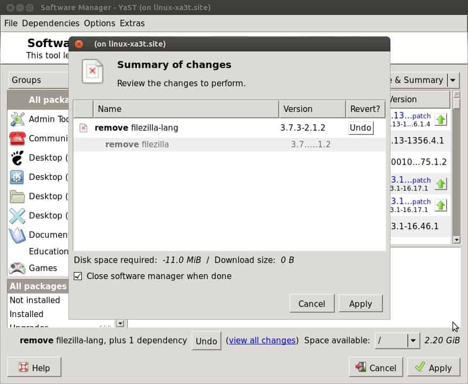Click the 0010...75.1.2 version cell
Screen dimensions: 468x384
(x=418, y=162)
